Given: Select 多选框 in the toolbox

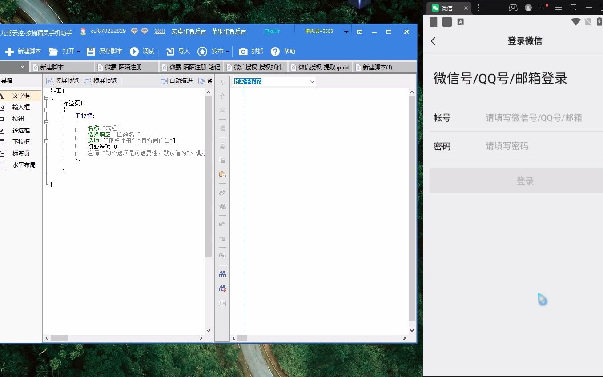Looking at the screenshot, I should (20, 131).
